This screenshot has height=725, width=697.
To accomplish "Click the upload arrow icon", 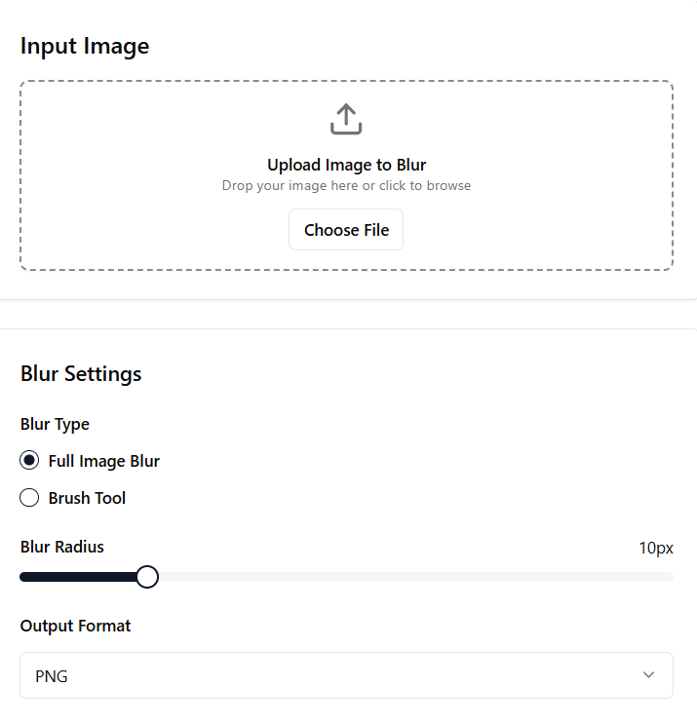I will pyautogui.click(x=346, y=119).
